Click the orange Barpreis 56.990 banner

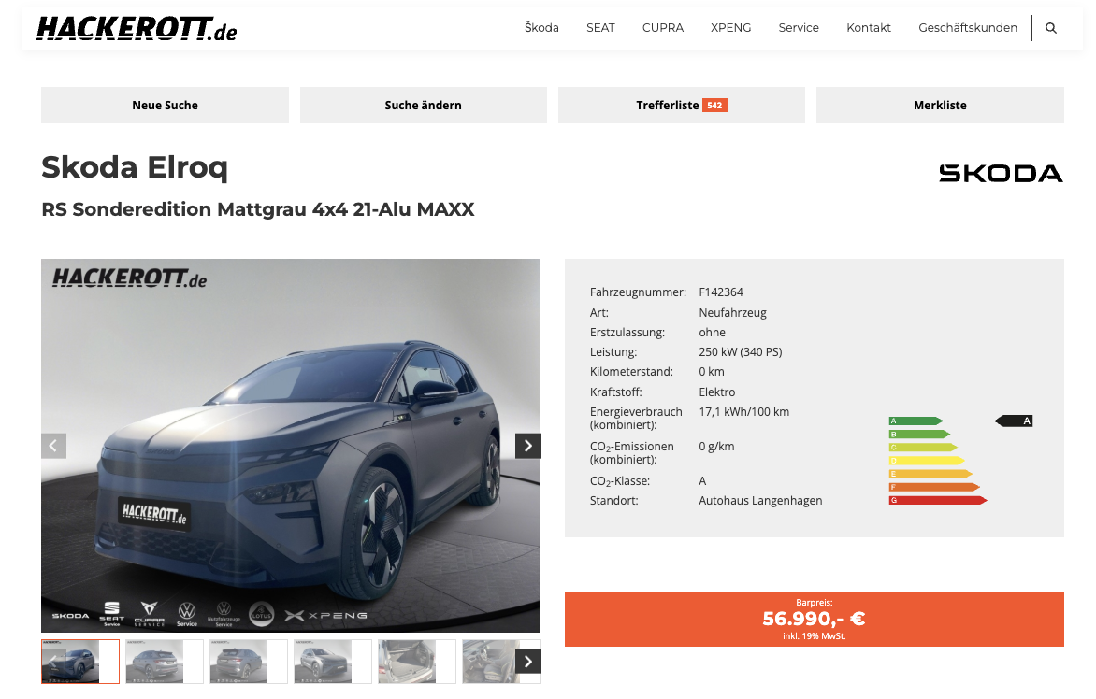pyautogui.click(x=814, y=620)
